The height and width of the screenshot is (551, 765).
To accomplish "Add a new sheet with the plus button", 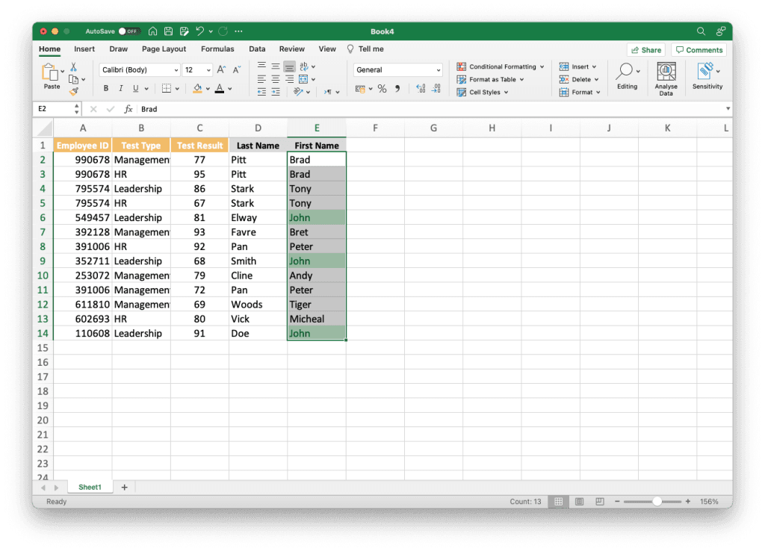I will click(x=125, y=487).
